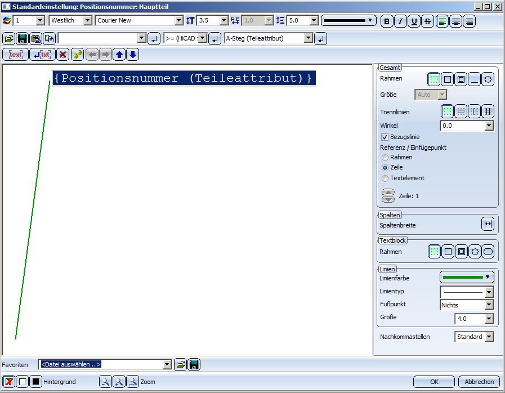Image resolution: width=505 pixels, height=393 pixels.
Task: Expand the A-Steg (Teileattribut) attribute dropdown
Action: point(307,39)
